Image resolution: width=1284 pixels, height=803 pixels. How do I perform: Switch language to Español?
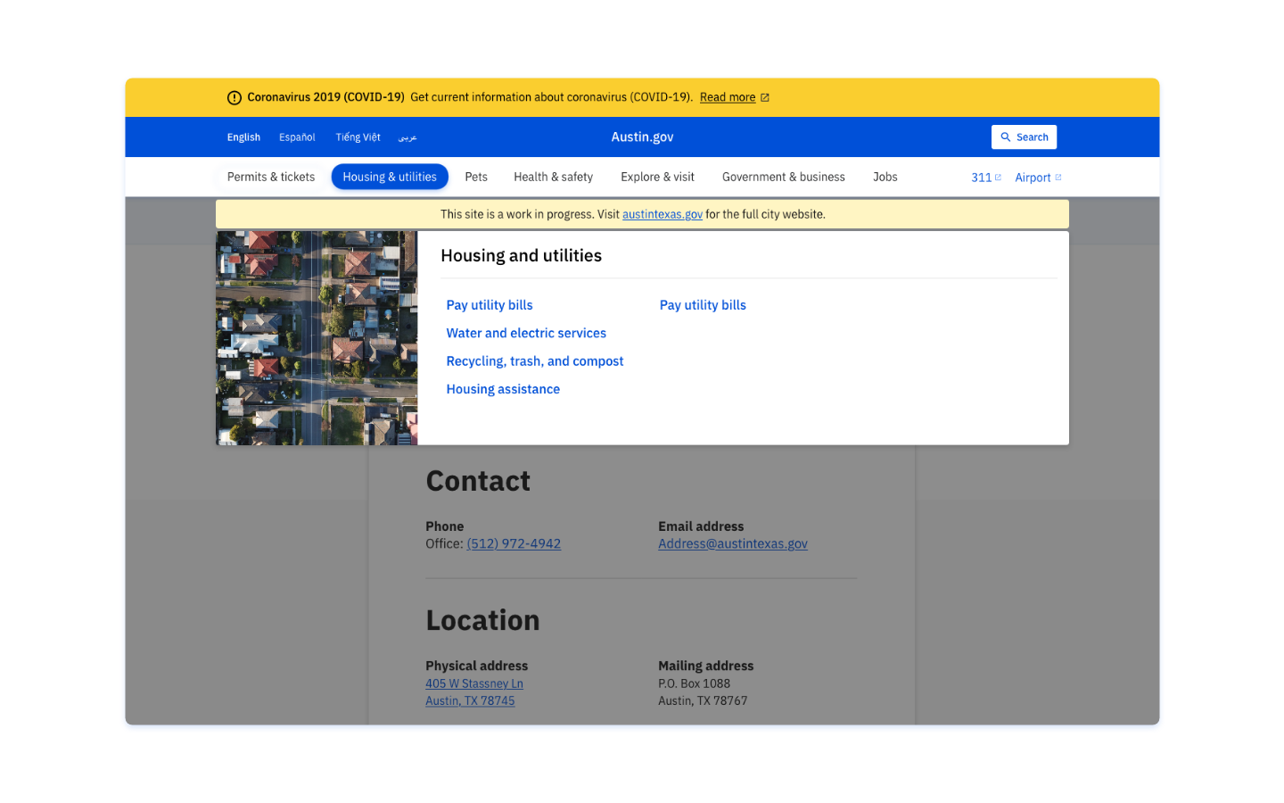click(x=297, y=137)
